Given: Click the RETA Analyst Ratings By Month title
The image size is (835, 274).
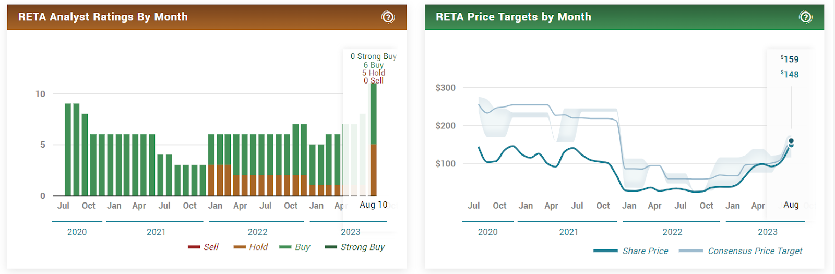Looking at the screenshot, I should 103,17.
